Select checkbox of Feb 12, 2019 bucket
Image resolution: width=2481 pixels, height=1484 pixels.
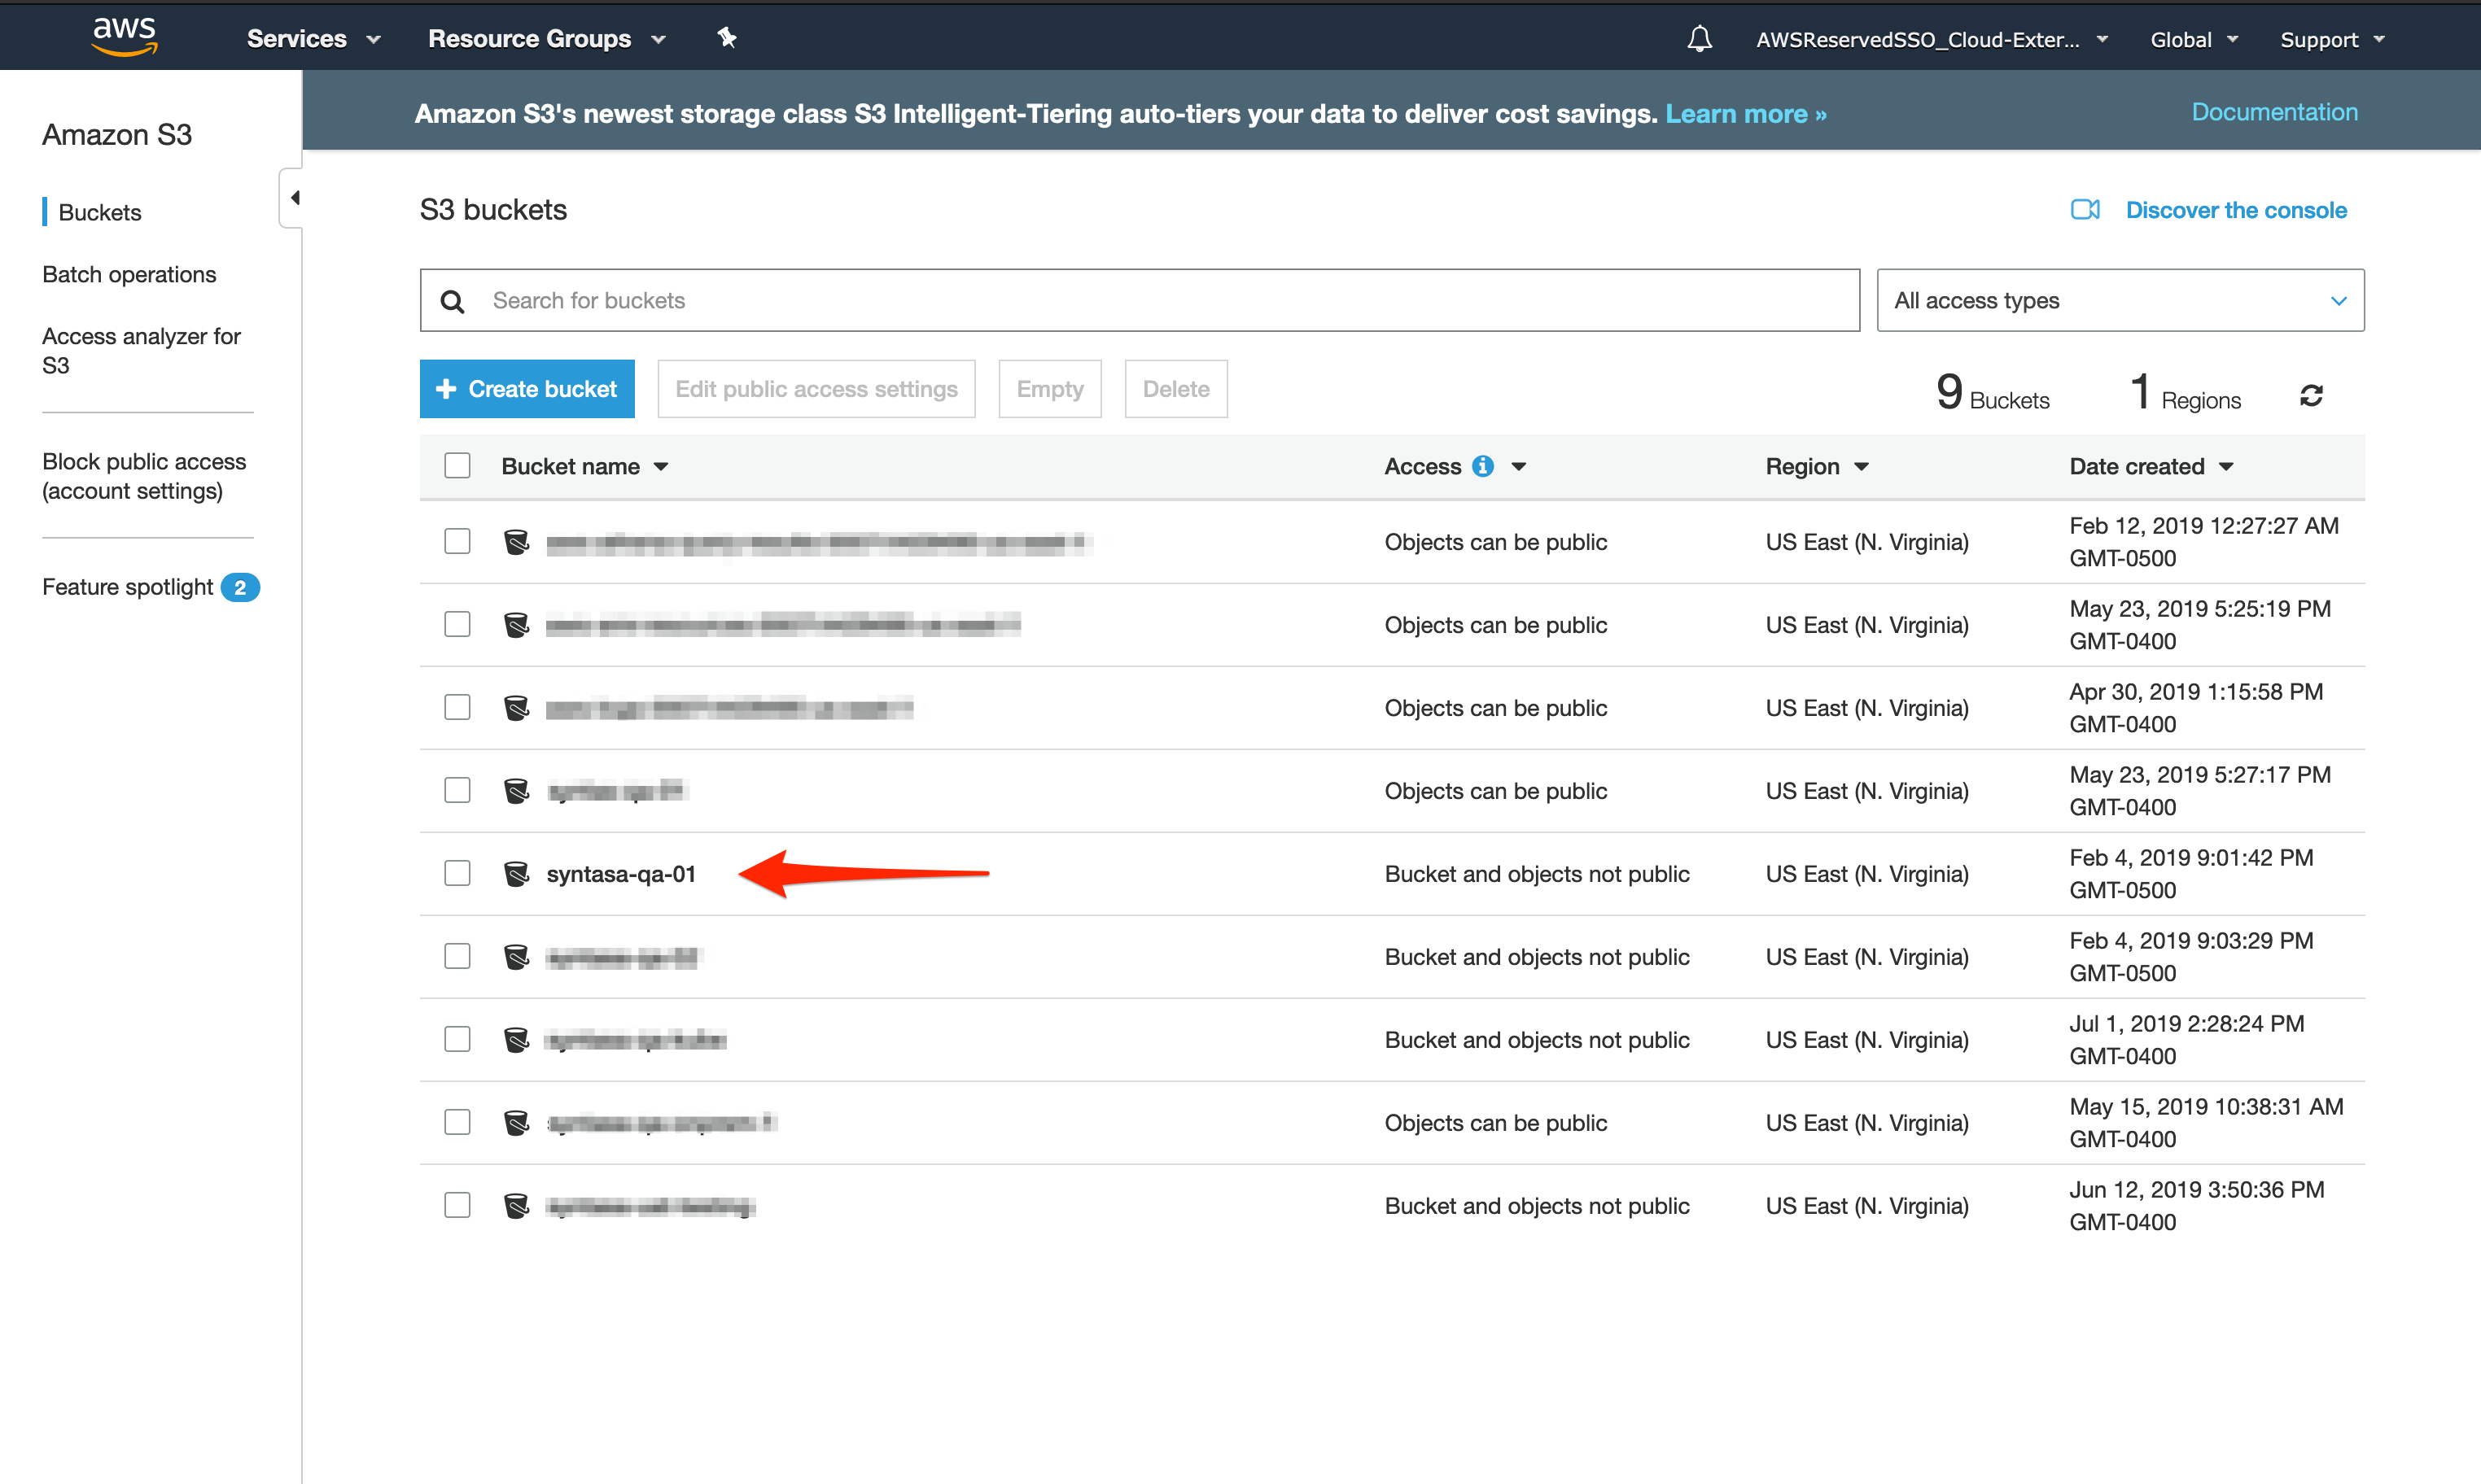457,541
